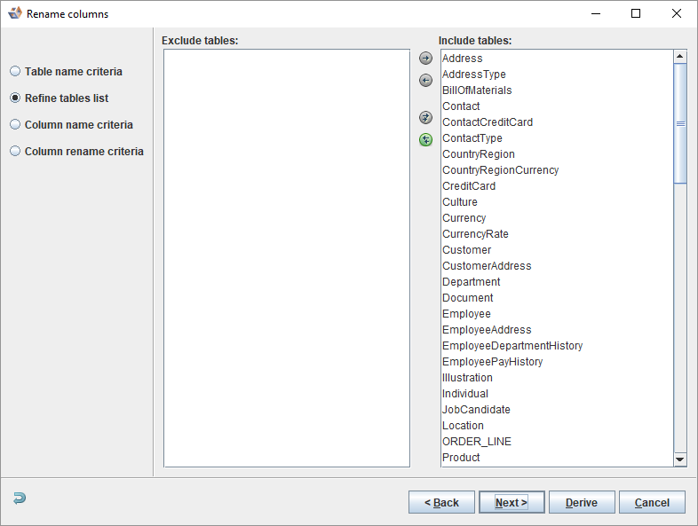The width and height of the screenshot is (698, 526).
Task: Select Address in Include tables
Action: point(557,59)
